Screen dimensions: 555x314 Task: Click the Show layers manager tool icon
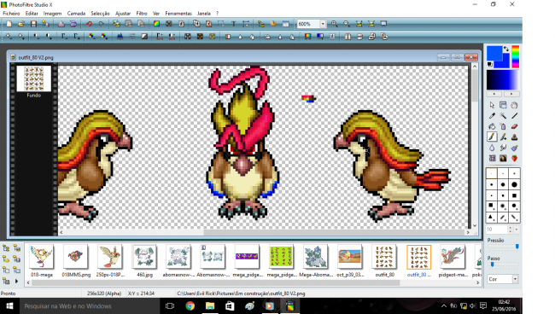(x=503, y=105)
